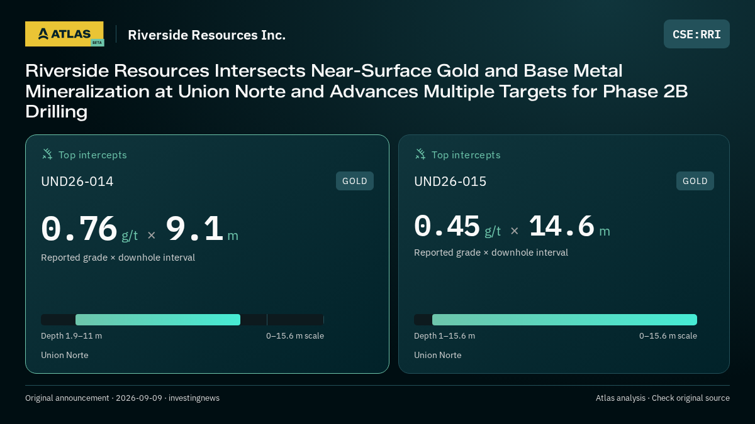Click 'Union Norte' on the UND26-014 card

coord(65,355)
